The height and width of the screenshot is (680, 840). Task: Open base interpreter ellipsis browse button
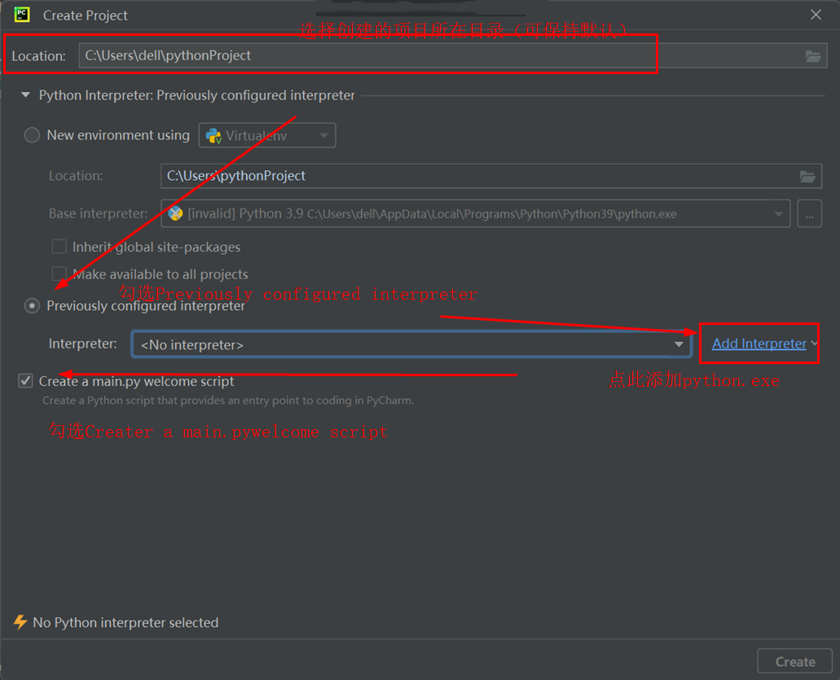point(810,213)
